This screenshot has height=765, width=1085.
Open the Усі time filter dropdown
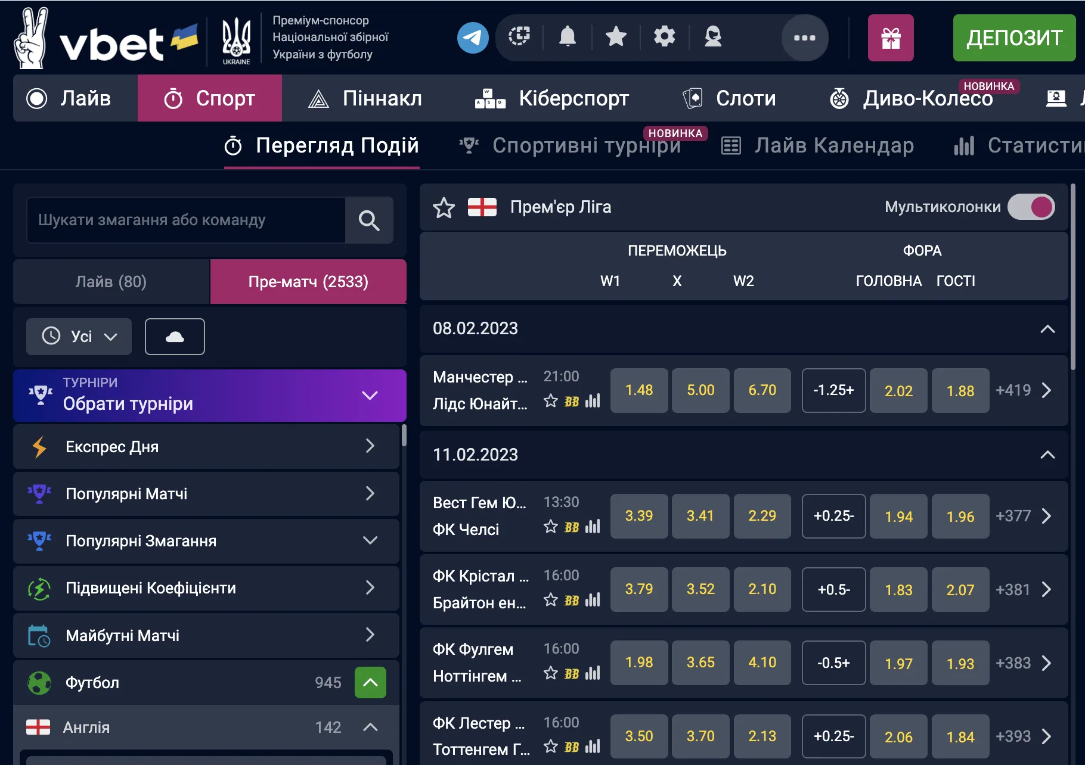pyautogui.click(x=78, y=336)
